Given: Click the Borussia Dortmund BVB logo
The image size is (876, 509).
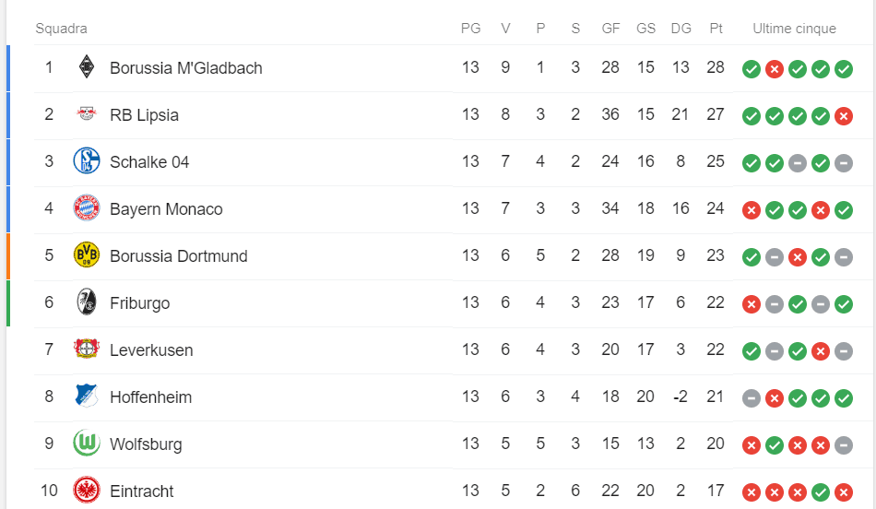Looking at the screenshot, I should (87, 254).
